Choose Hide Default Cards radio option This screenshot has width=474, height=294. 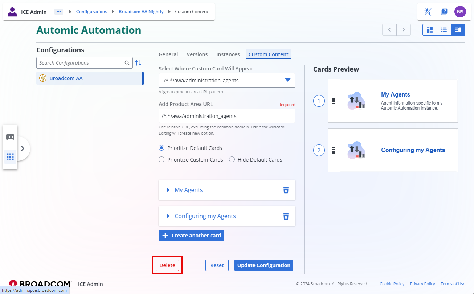(x=232, y=160)
